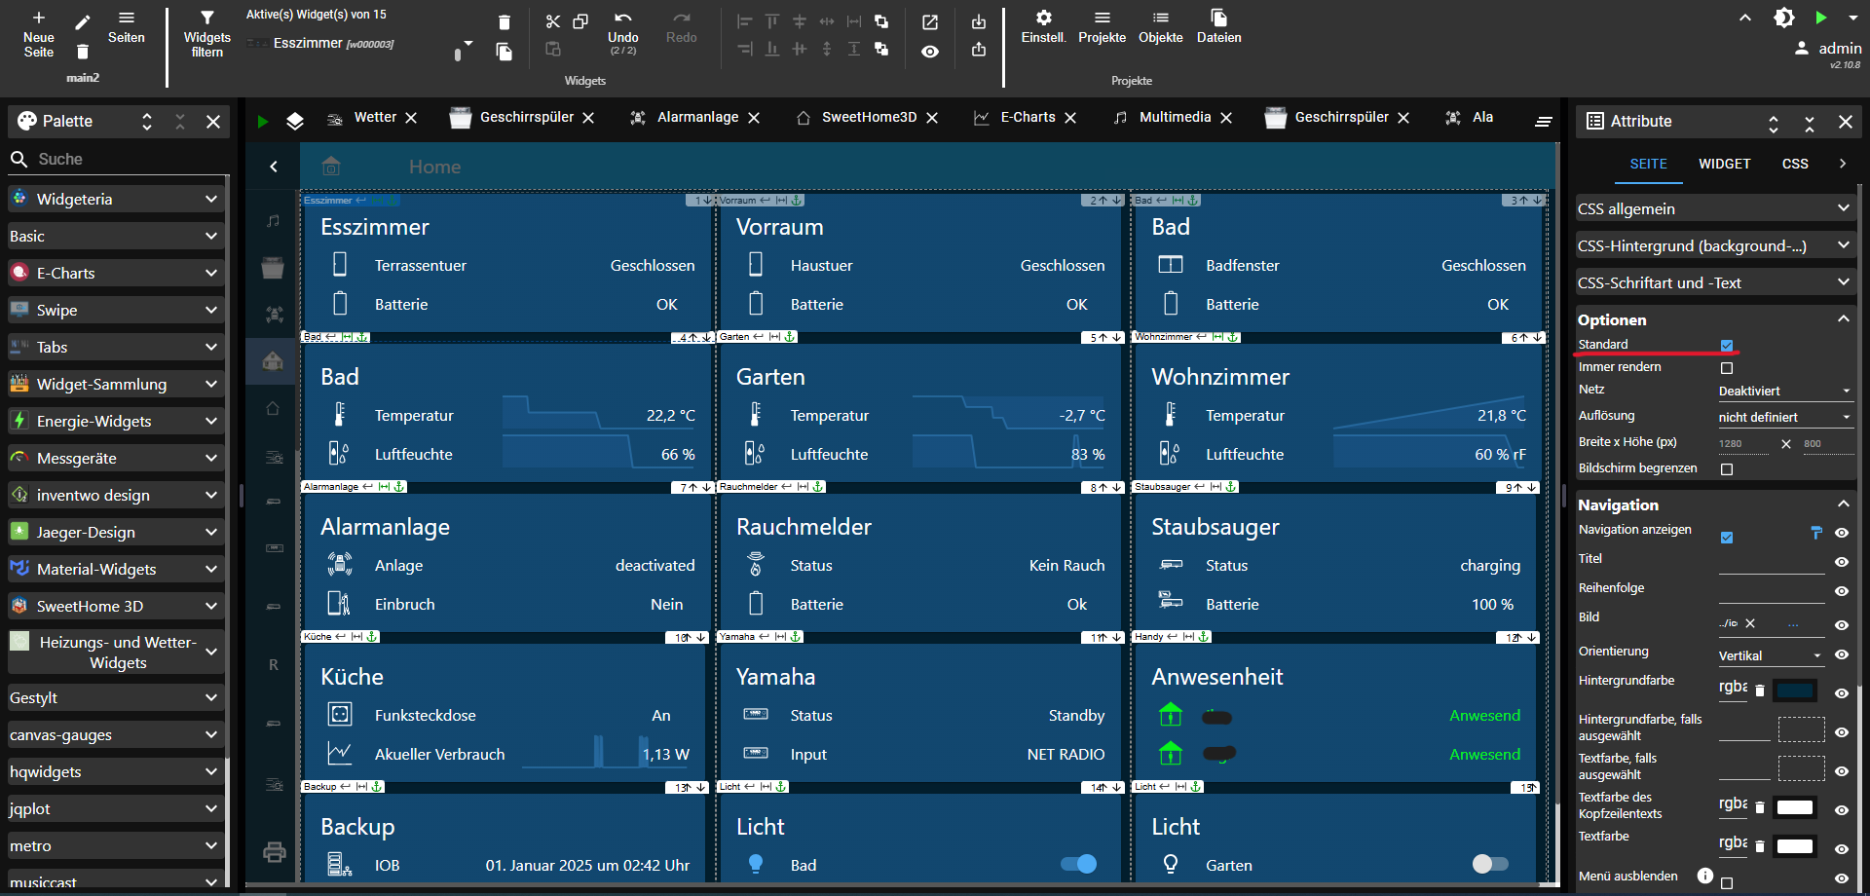Image resolution: width=1870 pixels, height=896 pixels.
Task: Toggle the eye icon for Titel
Action: tap(1842, 562)
